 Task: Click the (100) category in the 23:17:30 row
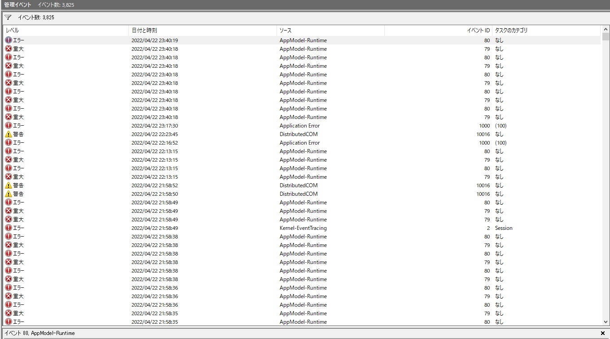500,126
